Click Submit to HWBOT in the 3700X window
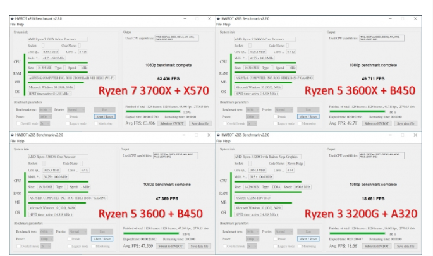The width and height of the screenshot is (433, 256). tap(172, 123)
